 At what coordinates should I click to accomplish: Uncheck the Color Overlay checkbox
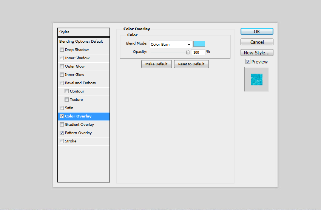62,116
